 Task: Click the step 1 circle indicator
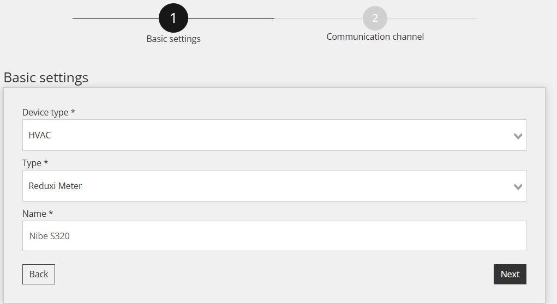(x=173, y=18)
